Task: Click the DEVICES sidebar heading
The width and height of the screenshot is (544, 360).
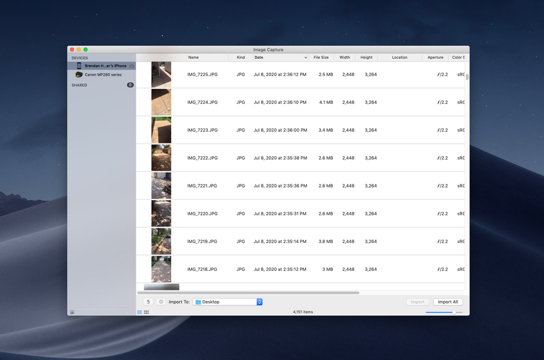Action: pyautogui.click(x=80, y=58)
